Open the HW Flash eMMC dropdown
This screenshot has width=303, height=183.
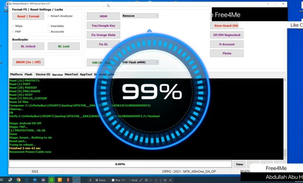(140, 62)
